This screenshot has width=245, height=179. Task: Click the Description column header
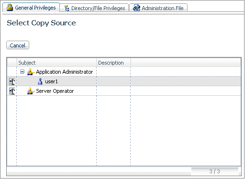113,63
